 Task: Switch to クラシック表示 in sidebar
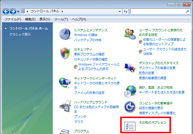point(20,34)
